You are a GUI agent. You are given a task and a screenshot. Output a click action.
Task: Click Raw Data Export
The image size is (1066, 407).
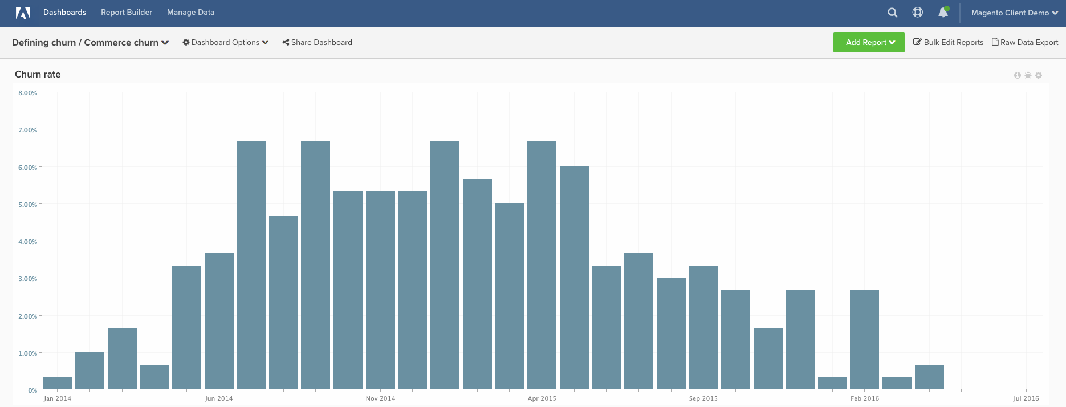click(x=1025, y=43)
